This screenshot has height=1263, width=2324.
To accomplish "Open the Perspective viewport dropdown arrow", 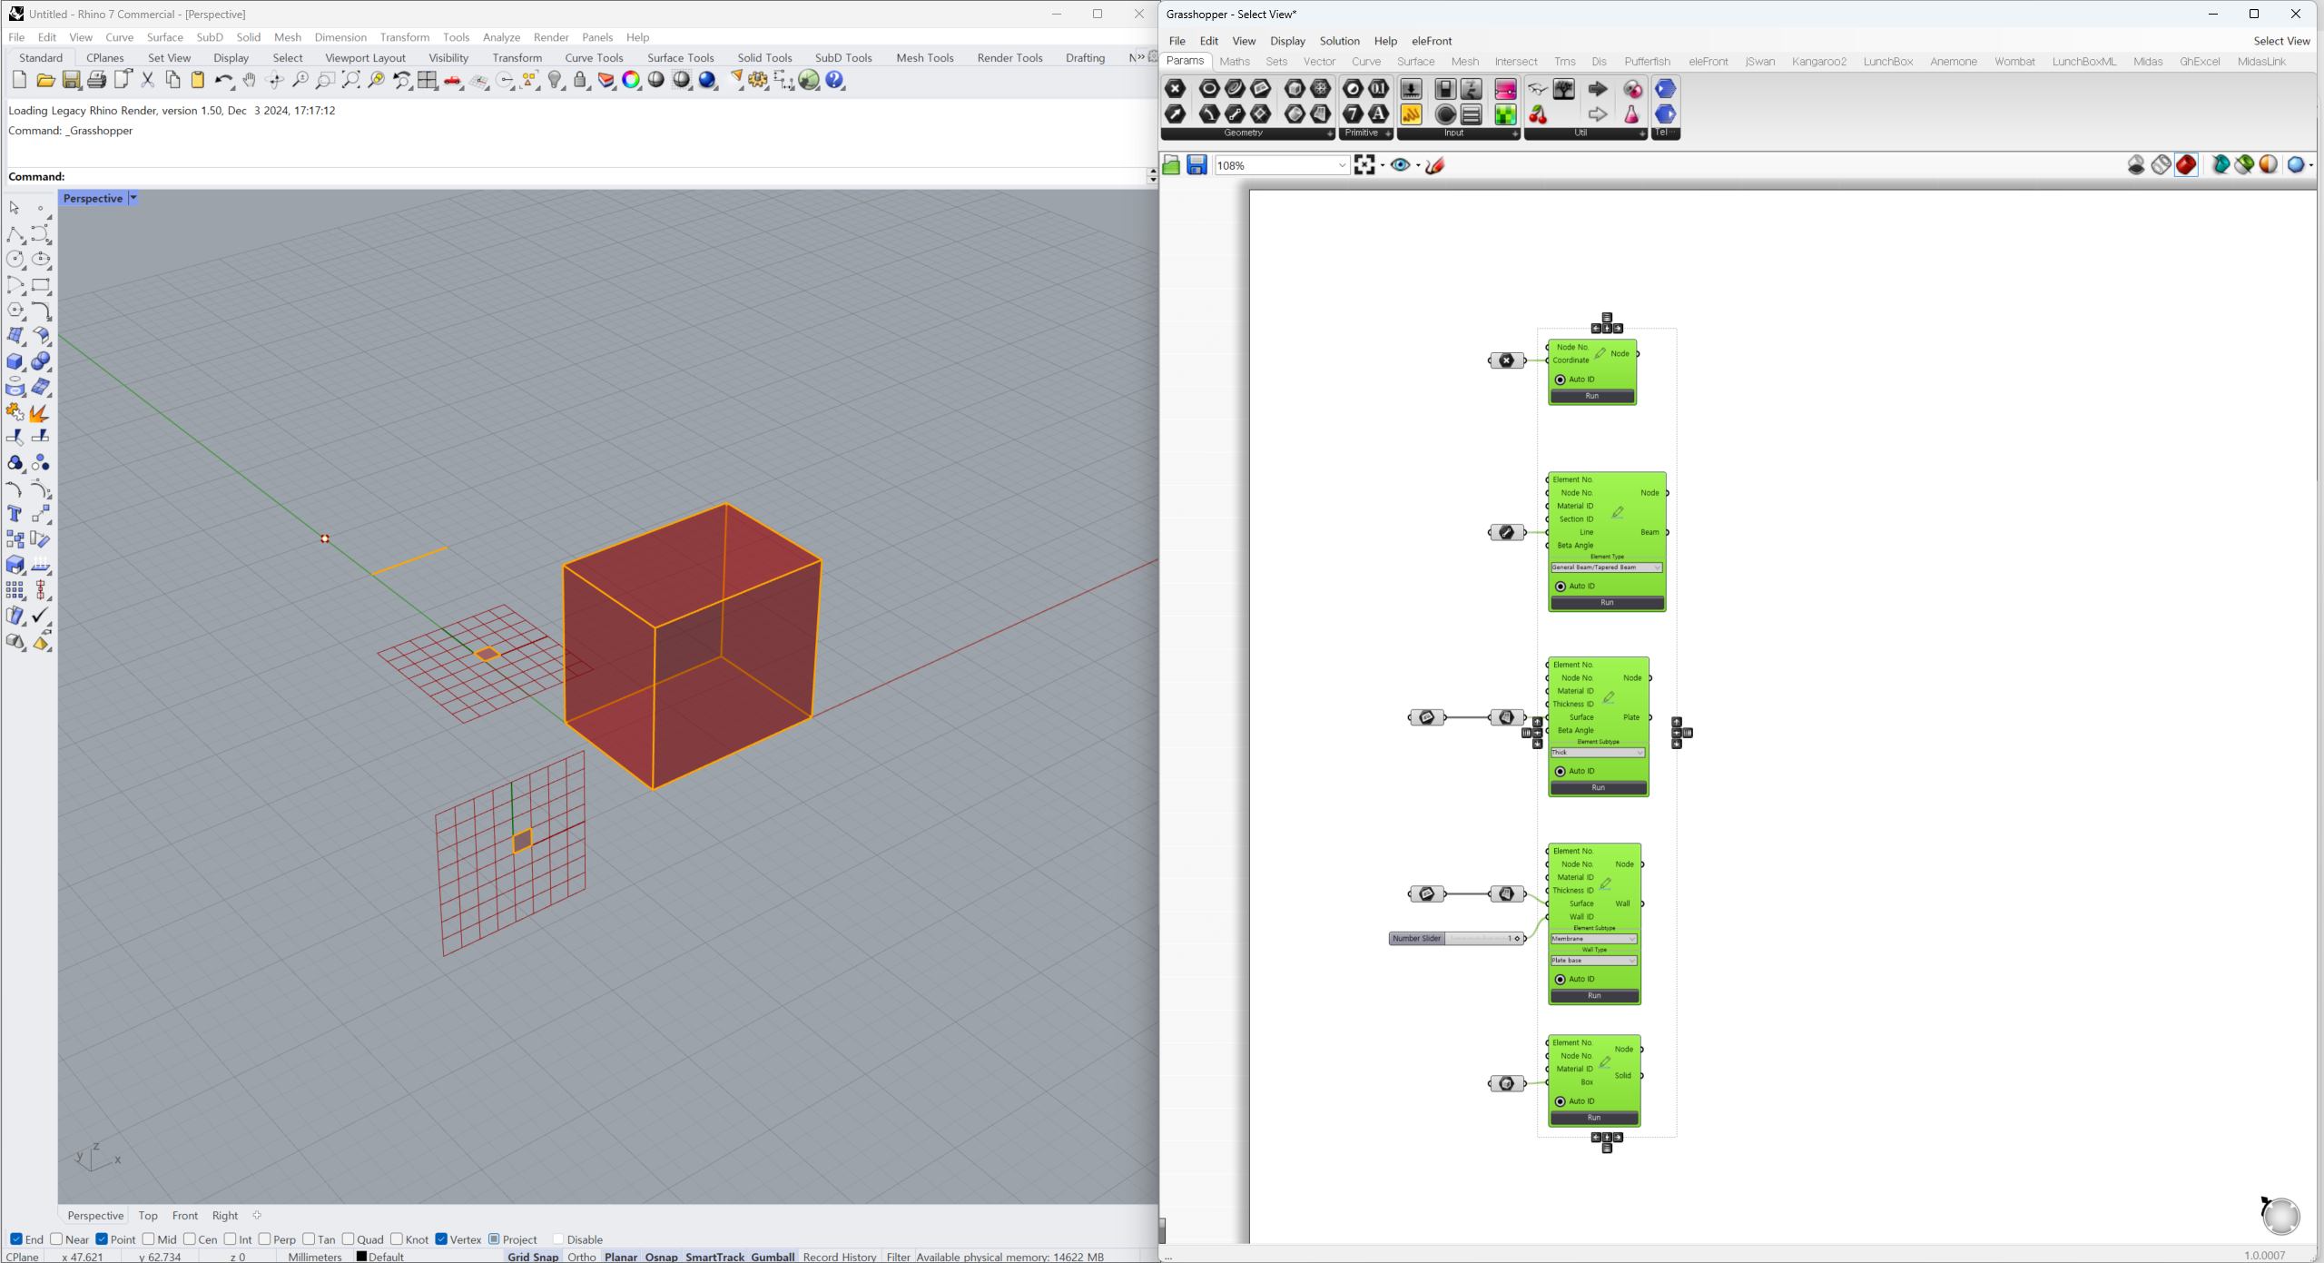I will click(133, 198).
